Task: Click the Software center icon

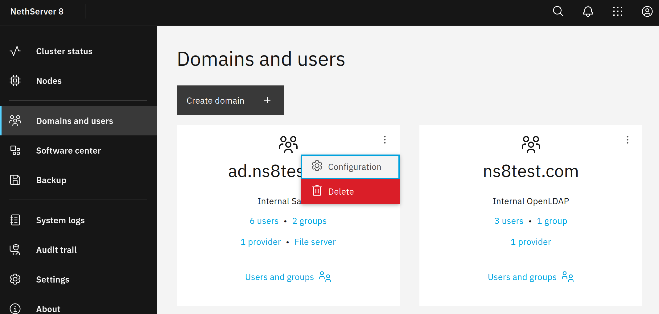Action: (x=15, y=150)
